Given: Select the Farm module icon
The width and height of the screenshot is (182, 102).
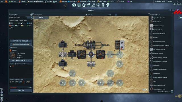Looking at the screenshot, I should tap(151, 81).
